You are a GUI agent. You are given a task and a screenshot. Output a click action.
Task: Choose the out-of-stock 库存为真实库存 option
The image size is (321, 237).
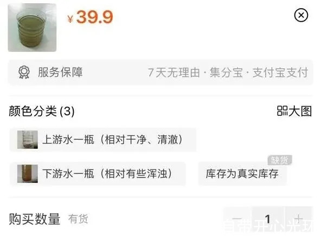[x=242, y=174]
